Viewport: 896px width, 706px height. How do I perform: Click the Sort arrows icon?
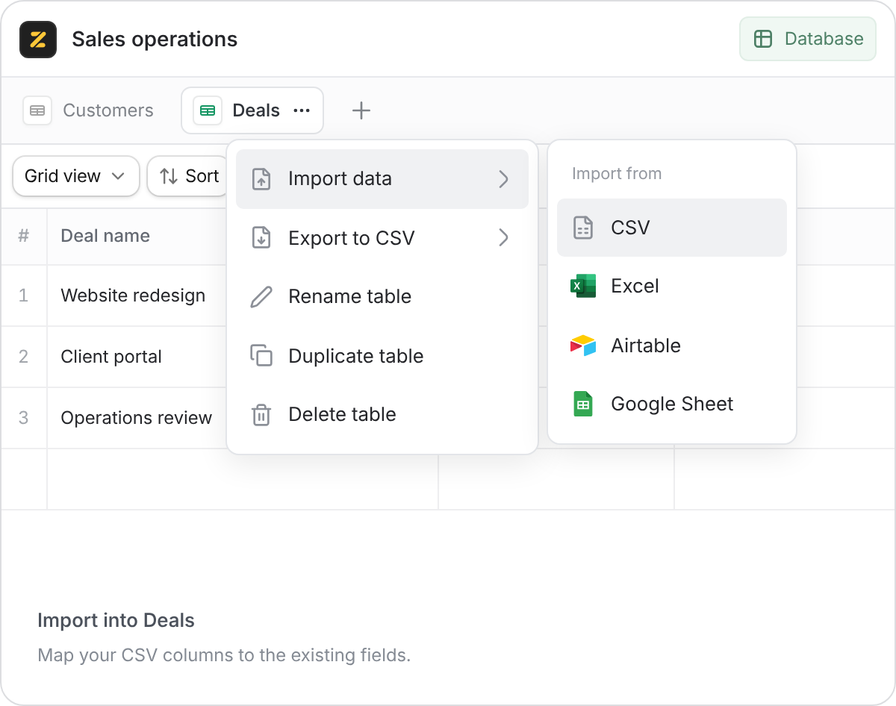point(169,176)
